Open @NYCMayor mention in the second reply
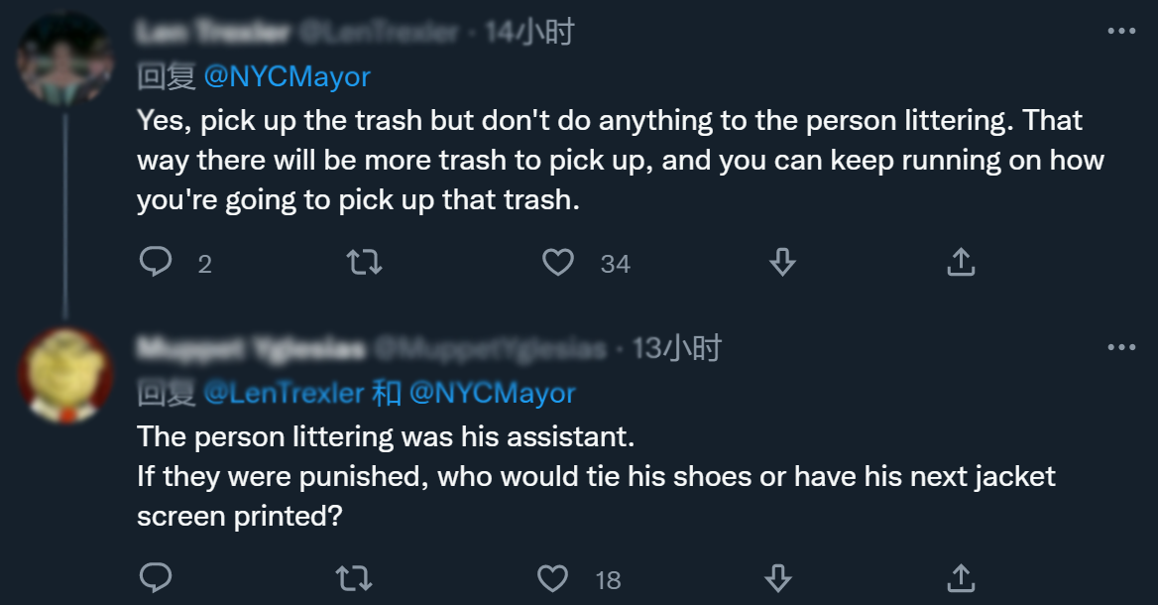 click(x=492, y=393)
